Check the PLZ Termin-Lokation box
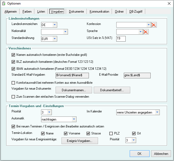This screenshot has width=174, height=161. 111,133
